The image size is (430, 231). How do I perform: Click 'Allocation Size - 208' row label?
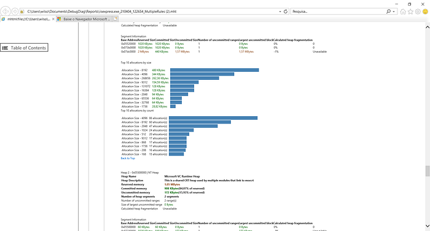tap(134, 150)
